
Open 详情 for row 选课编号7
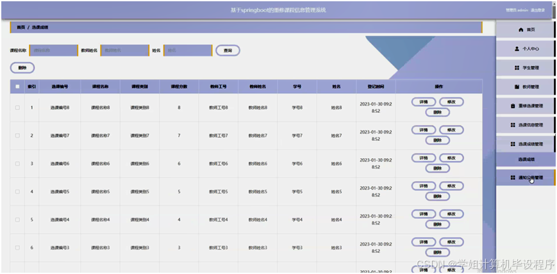[x=424, y=130]
